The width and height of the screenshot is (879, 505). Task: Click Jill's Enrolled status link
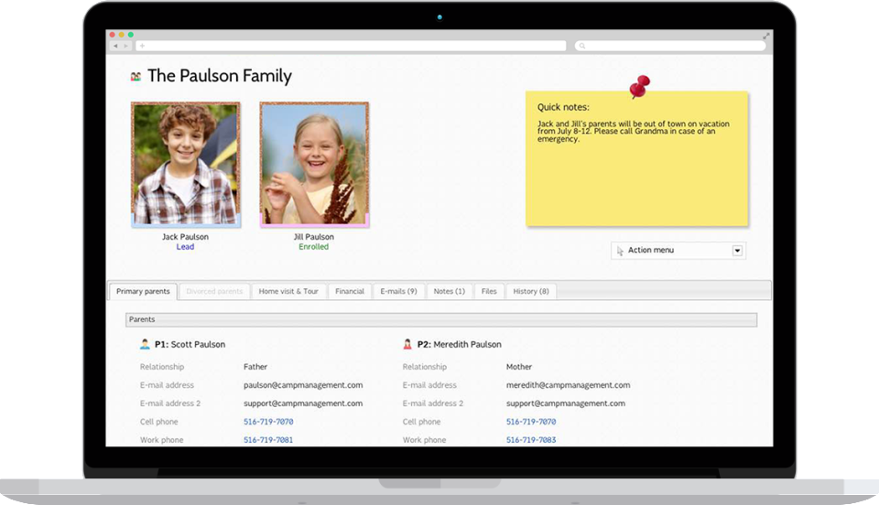click(313, 247)
